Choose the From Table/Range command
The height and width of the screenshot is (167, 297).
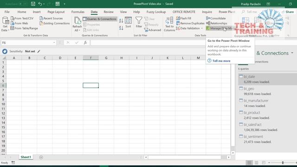[x=24, y=28]
